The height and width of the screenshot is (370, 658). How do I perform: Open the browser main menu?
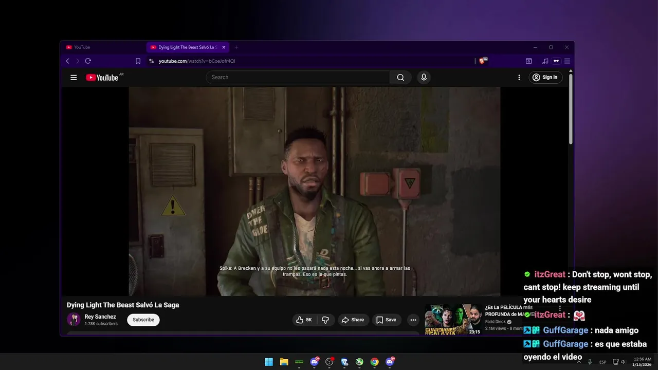click(x=567, y=61)
